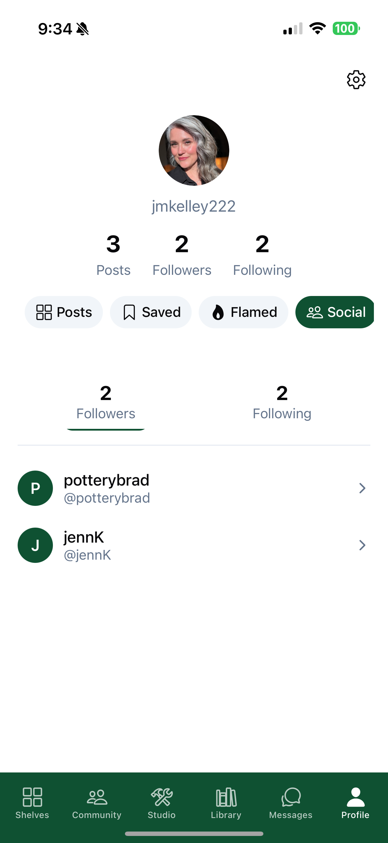Open settings via the gear icon
The width and height of the screenshot is (388, 843).
[356, 80]
